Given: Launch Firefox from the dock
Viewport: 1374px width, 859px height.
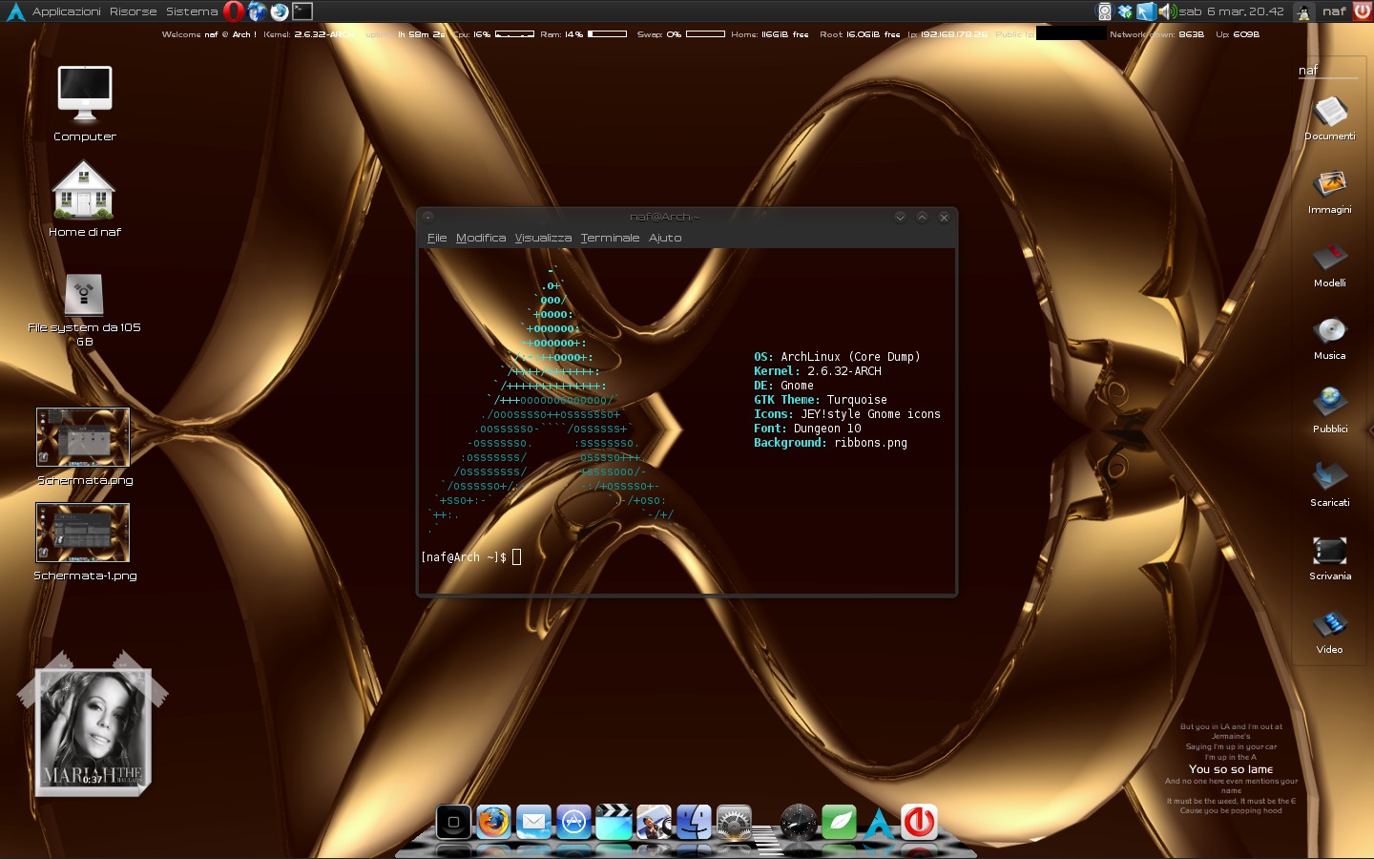Looking at the screenshot, I should [x=493, y=822].
